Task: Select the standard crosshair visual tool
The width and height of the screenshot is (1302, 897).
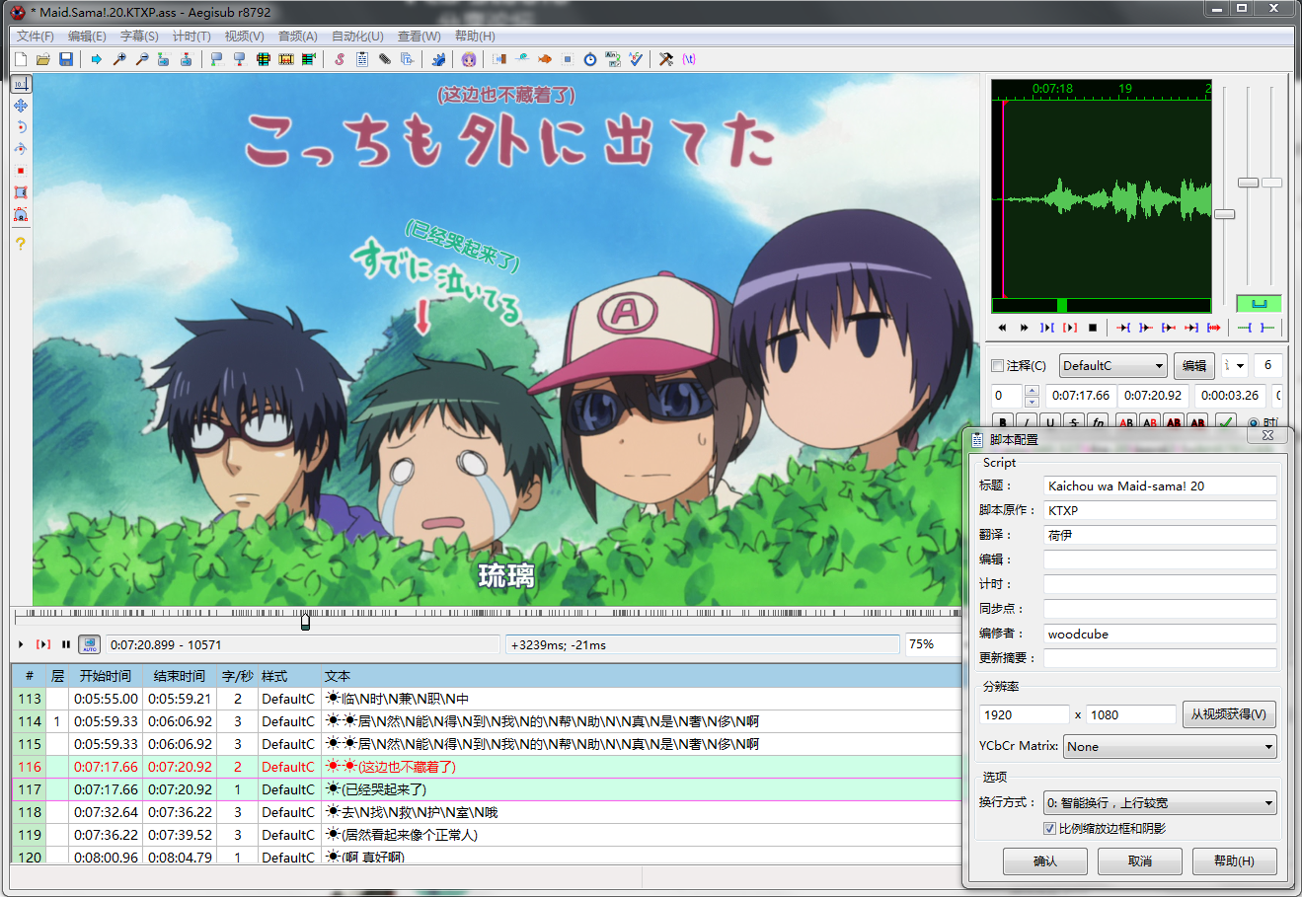Action: pos(21,84)
